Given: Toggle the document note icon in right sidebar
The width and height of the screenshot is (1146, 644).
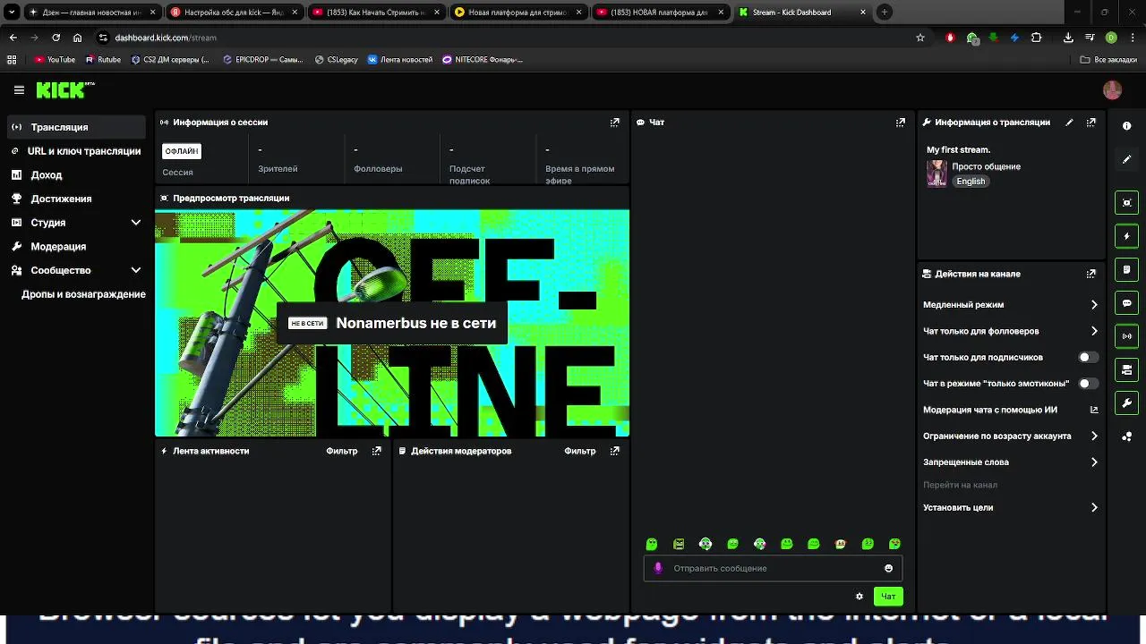Looking at the screenshot, I should 1126,269.
